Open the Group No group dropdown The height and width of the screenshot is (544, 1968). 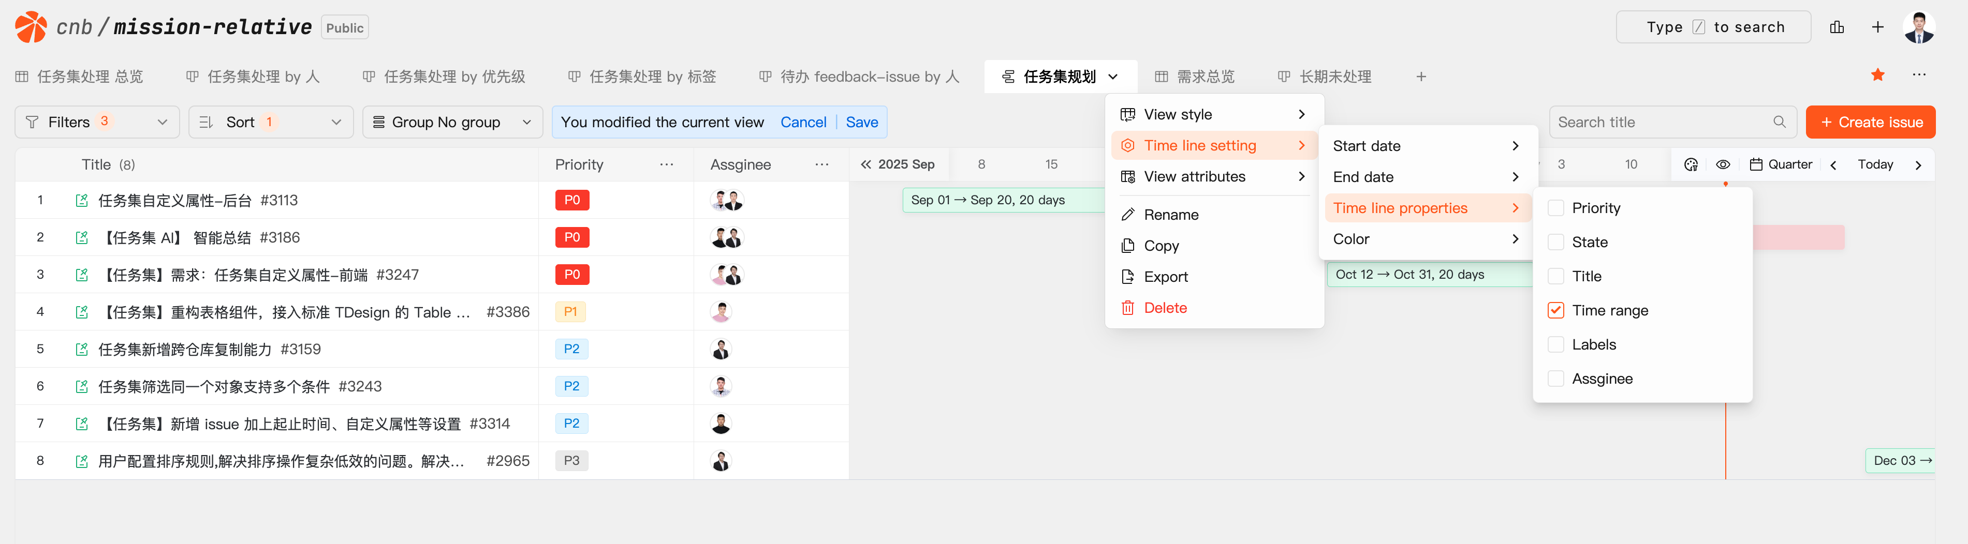[451, 122]
